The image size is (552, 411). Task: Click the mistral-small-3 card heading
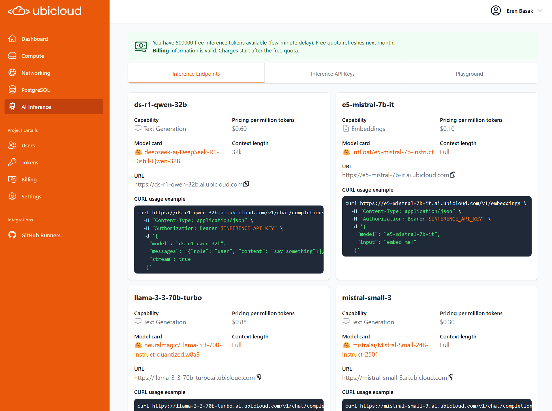[x=367, y=298]
